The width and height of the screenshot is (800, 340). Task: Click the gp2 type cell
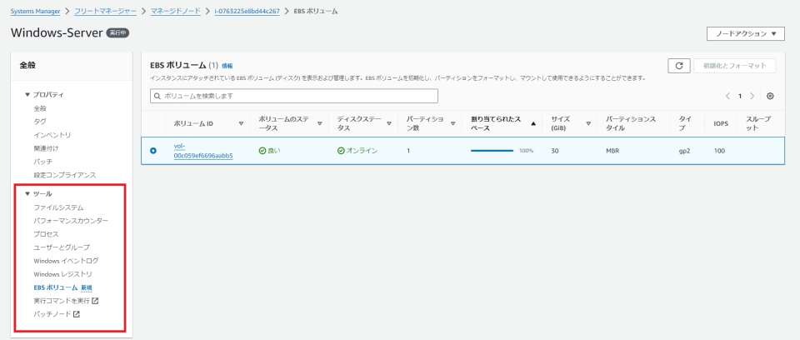[685, 151]
